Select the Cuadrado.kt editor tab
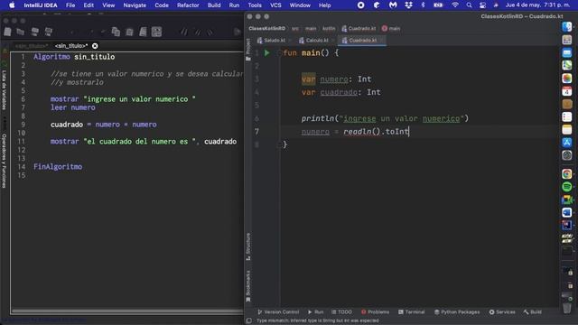Viewport: 578px width, 325px height. (363, 40)
